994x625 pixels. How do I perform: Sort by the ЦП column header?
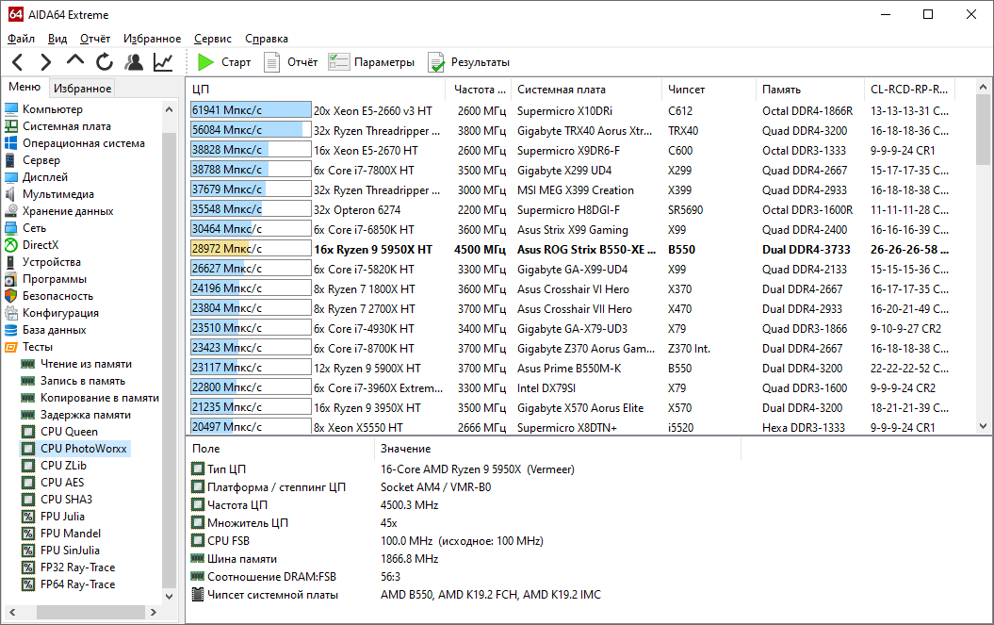coord(317,90)
